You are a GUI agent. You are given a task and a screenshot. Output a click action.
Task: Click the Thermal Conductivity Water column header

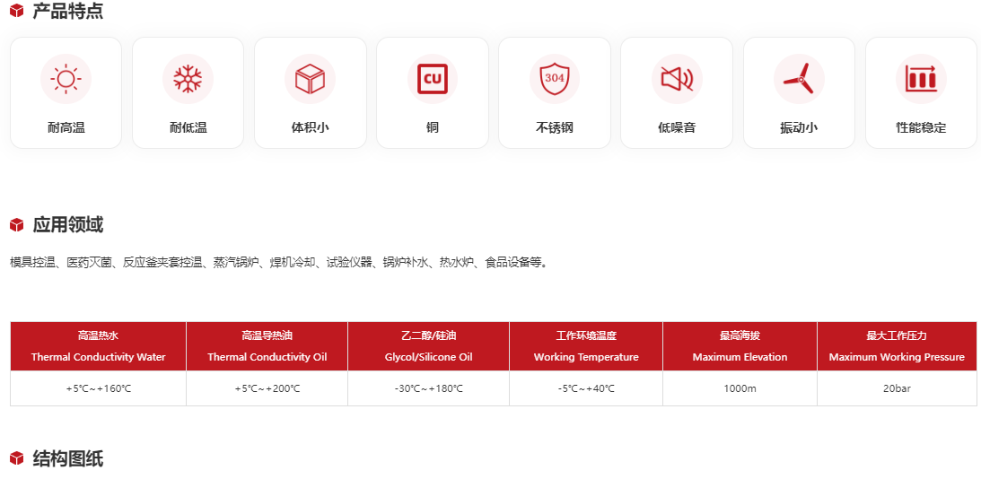tap(98, 346)
